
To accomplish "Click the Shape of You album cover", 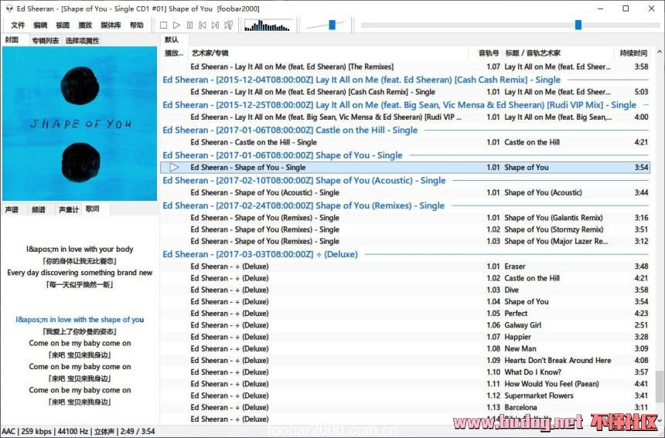I will click(x=80, y=124).
